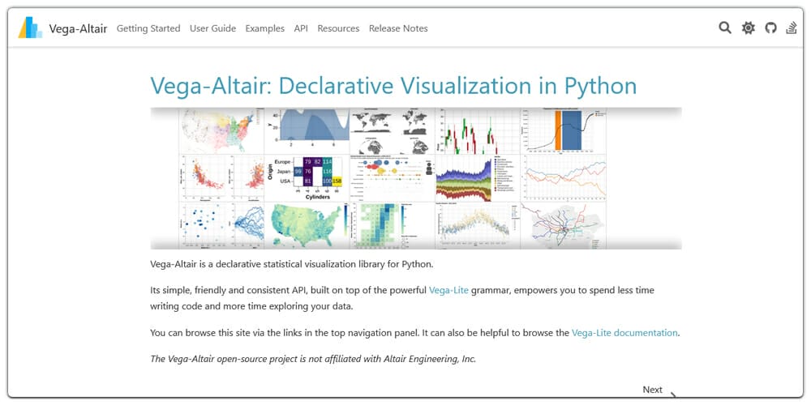The height and width of the screenshot is (405, 811).
Task: Select the API nav item
Action: coord(301,28)
